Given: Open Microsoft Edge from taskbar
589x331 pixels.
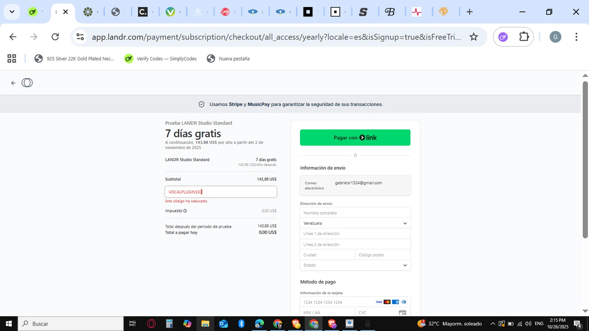Looking at the screenshot, I should click(x=260, y=324).
